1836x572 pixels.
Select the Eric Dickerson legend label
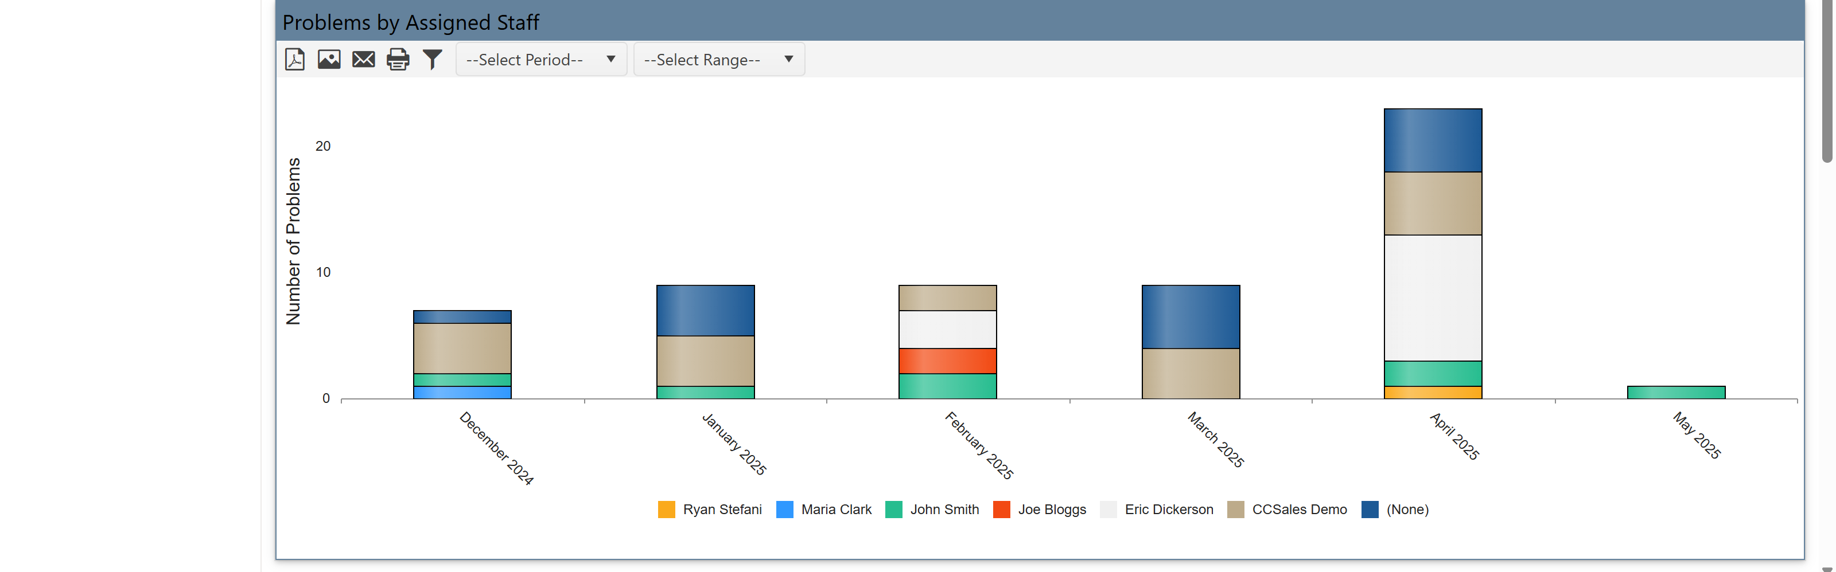pyautogui.click(x=1169, y=510)
